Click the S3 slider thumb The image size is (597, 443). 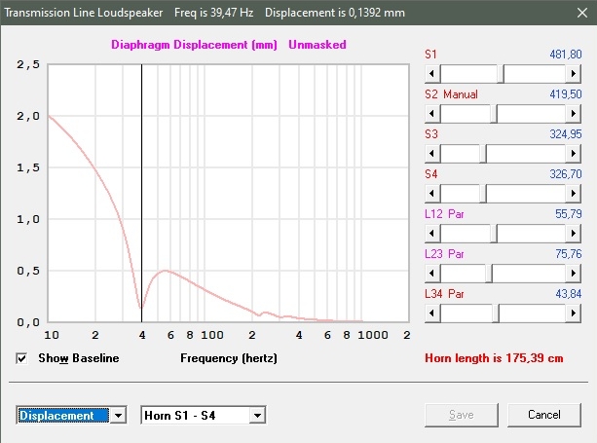483,154
